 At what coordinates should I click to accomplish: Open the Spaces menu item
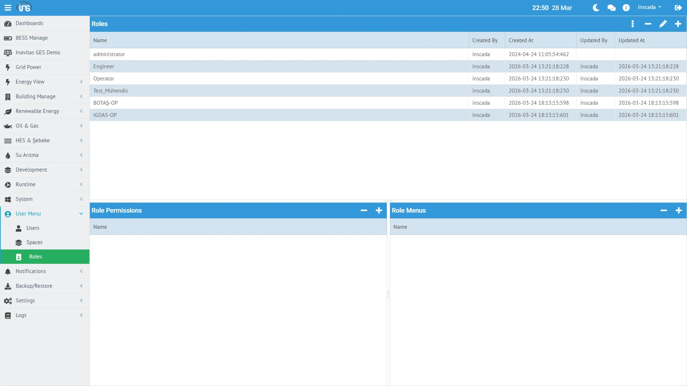(x=34, y=242)
